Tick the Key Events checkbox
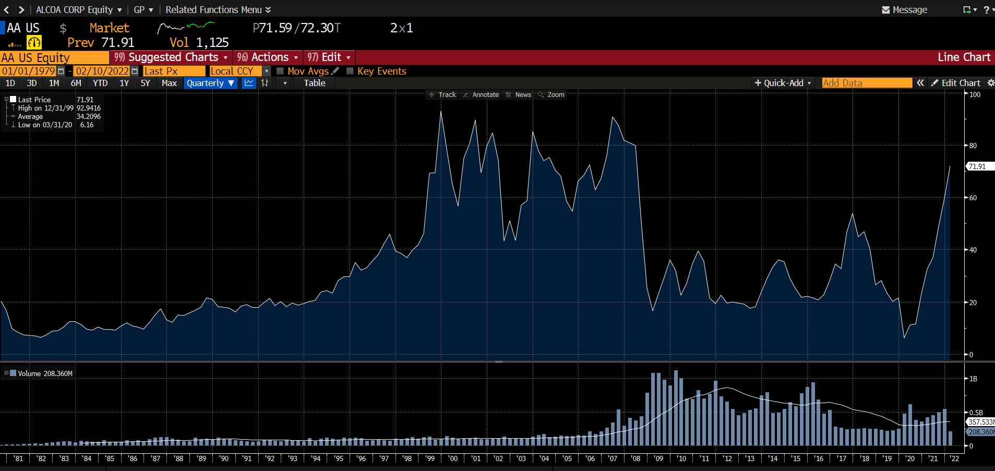995x471 pixels. (x=350, y=71)
